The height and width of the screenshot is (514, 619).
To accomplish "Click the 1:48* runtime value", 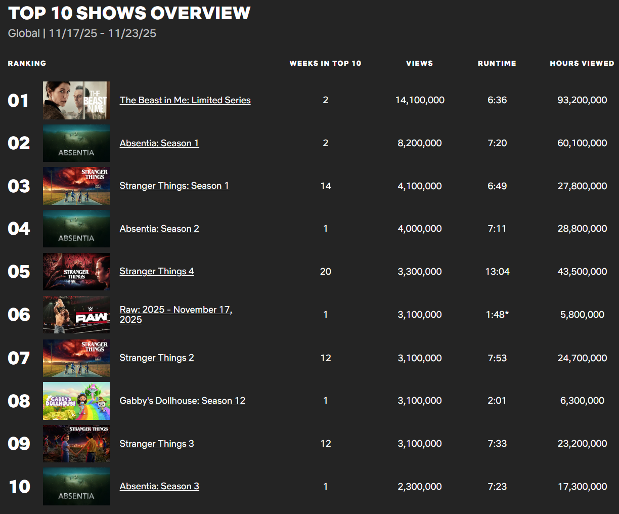I will point(497,314).
